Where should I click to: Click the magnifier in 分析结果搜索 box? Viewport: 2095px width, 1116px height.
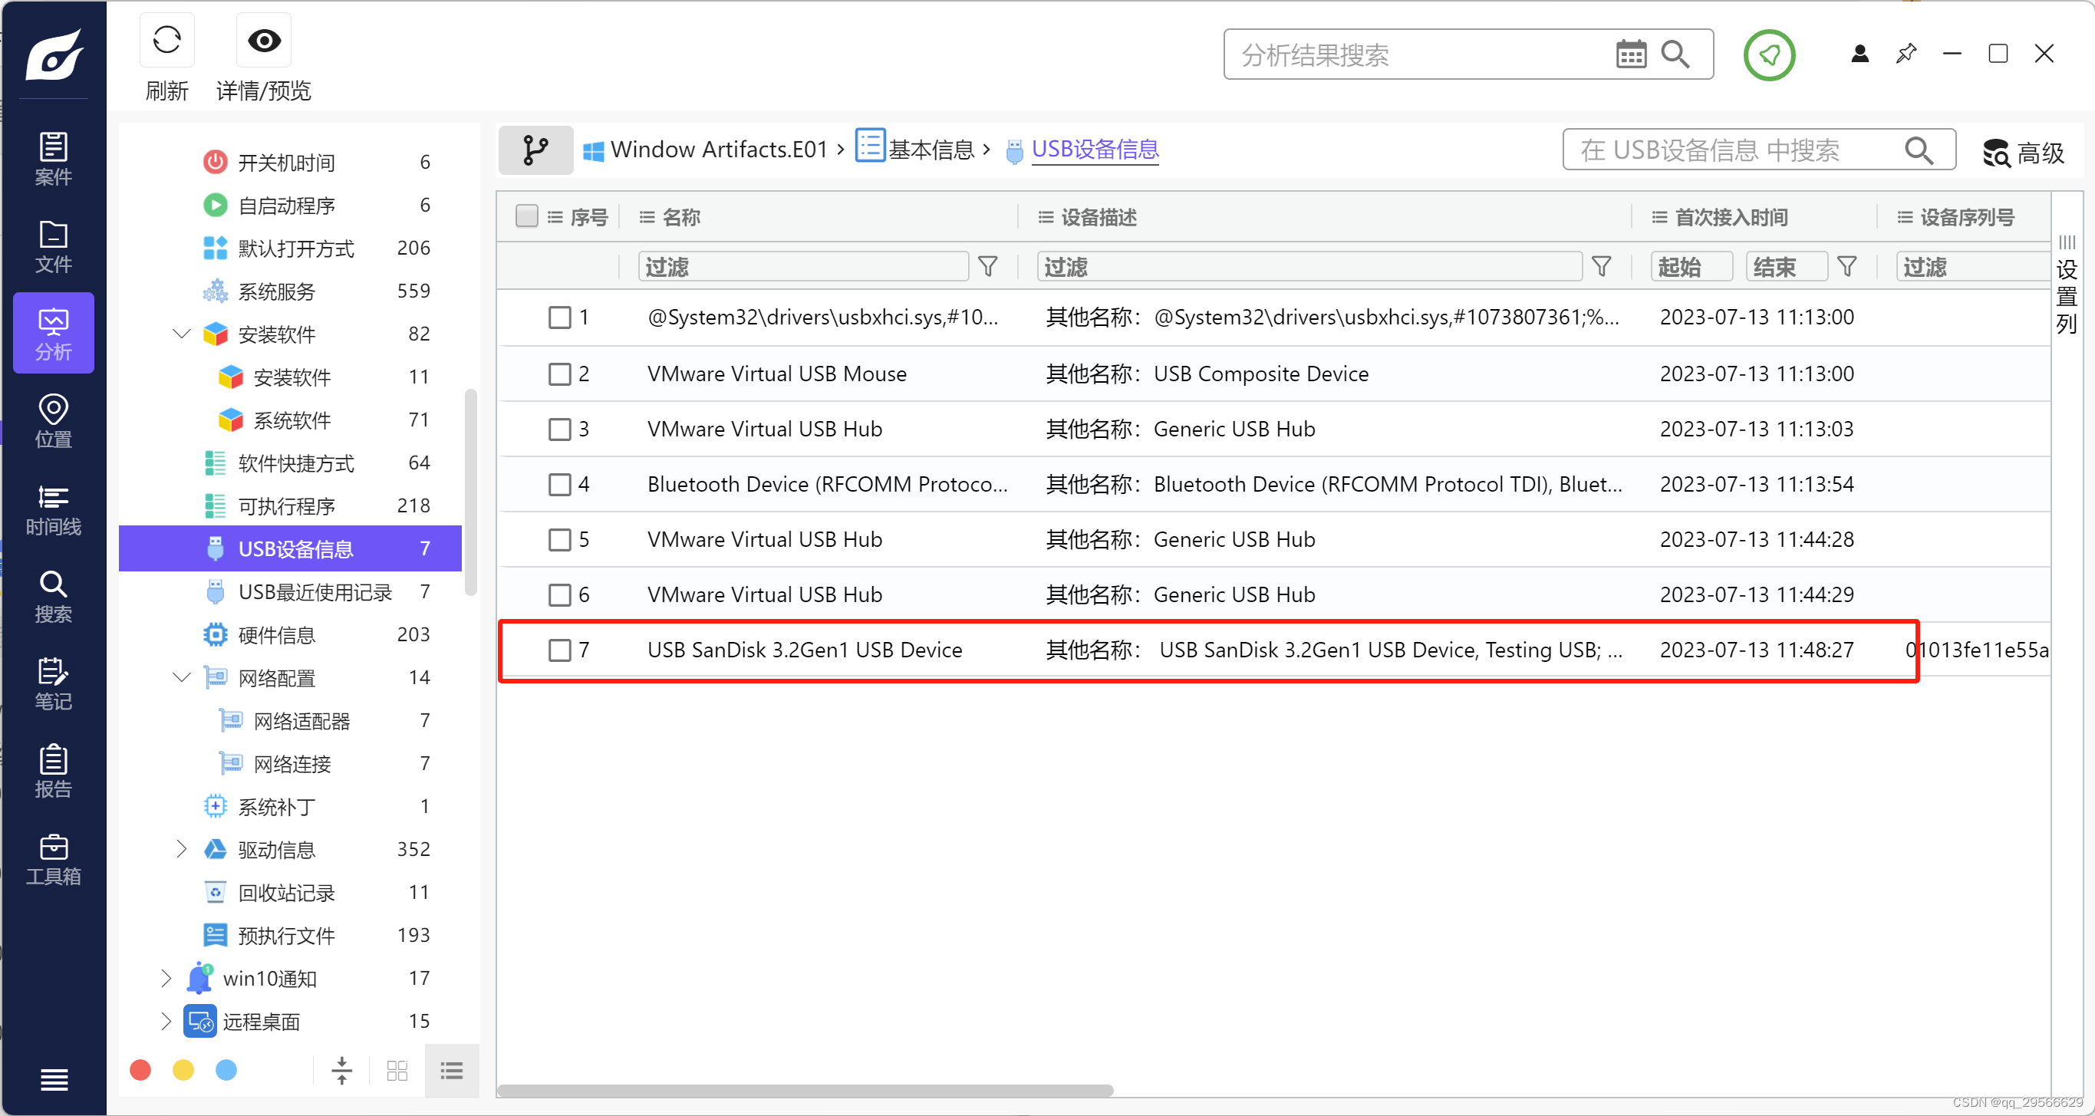pos(1675,54)
